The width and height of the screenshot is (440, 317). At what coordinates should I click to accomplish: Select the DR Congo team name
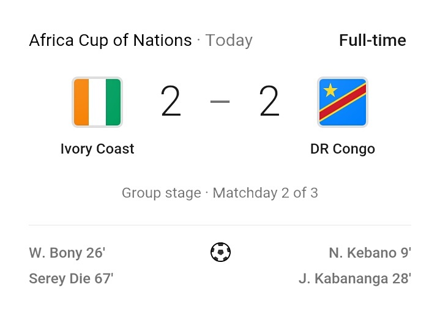(x=343, y=149)
